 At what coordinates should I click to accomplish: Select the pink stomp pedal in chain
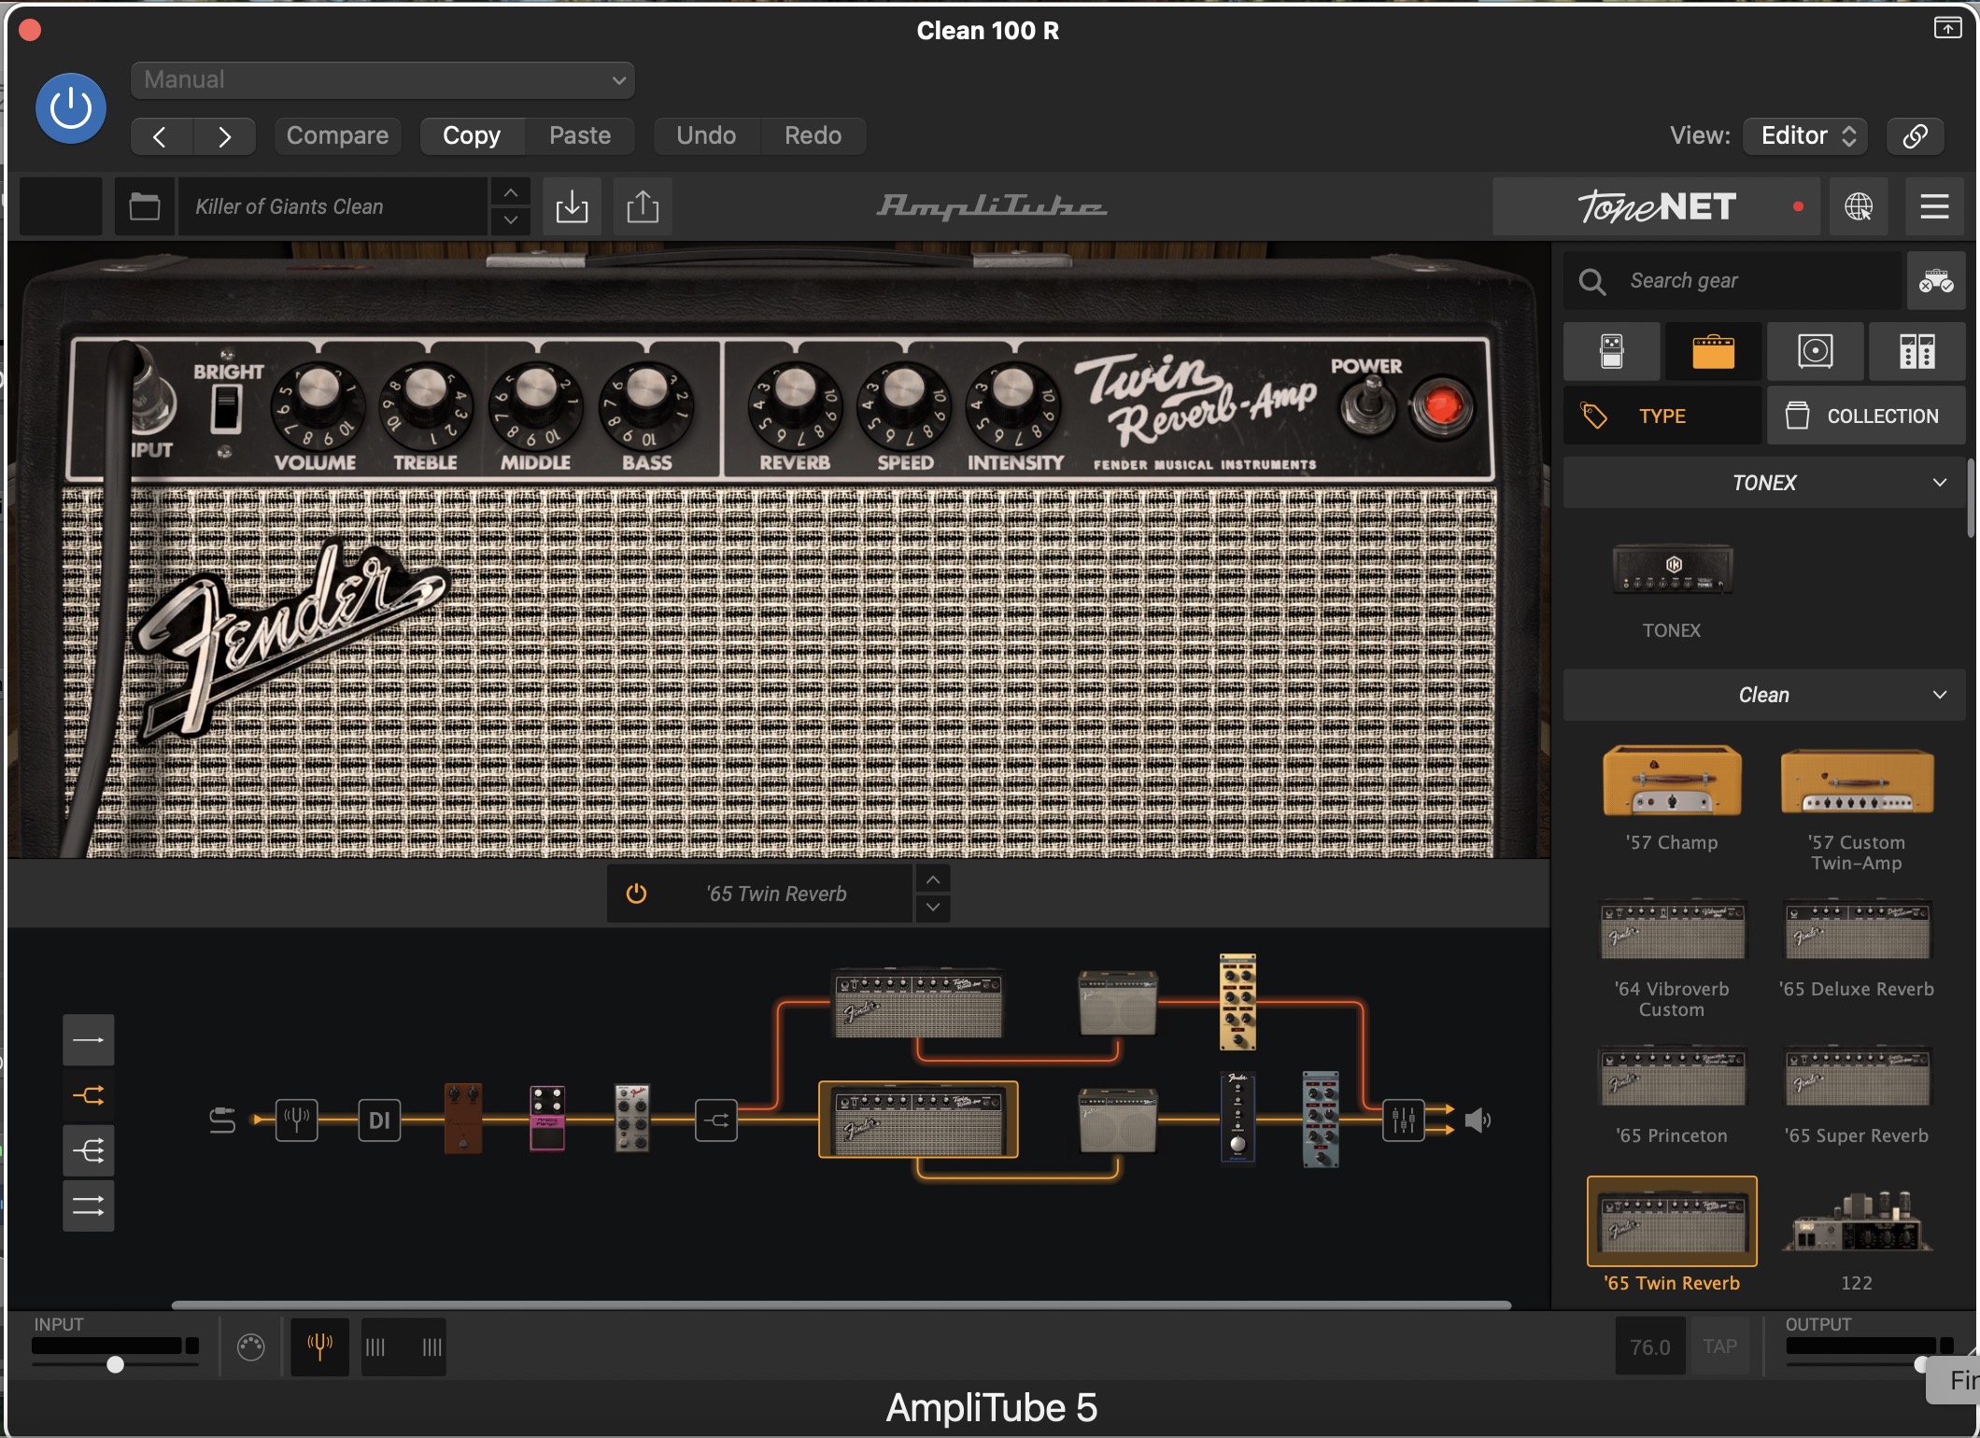pos(547,1118)
